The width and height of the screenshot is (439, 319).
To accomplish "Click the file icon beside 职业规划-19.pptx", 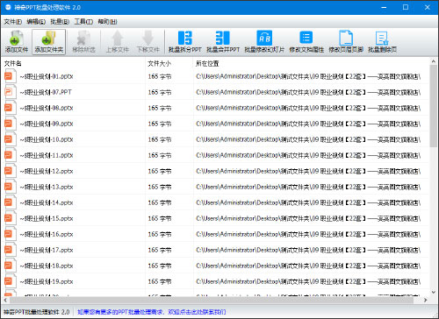I will pyautogui.click(x=10, y=281).
